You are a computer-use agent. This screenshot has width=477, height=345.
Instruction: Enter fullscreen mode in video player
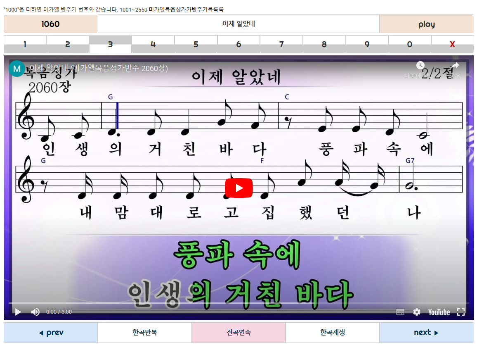[461, 312]
